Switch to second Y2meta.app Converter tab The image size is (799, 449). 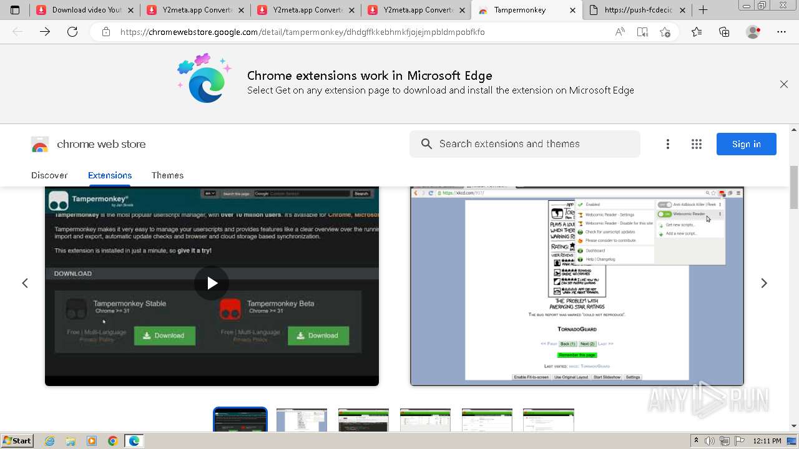[306, 10]
